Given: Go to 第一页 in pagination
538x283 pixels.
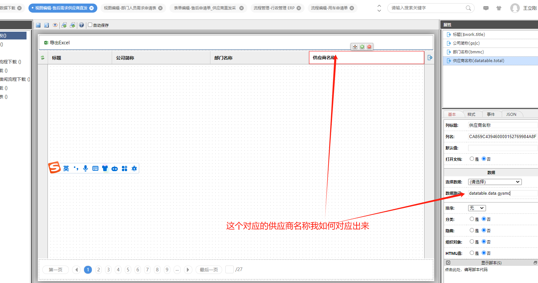Looking at the screenshot, I should coord(56,270).
